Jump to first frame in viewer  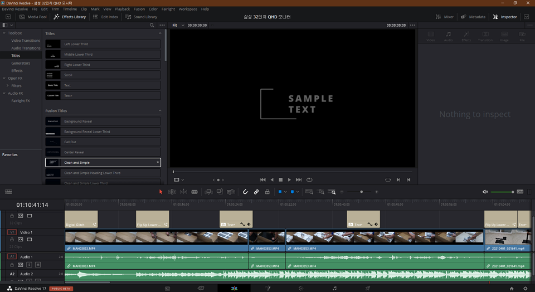coord(262,180)
